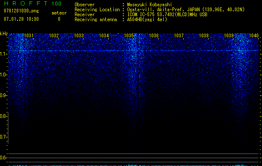Click the ICOM IC-575 53.7492 MHz USB text
This screenshot has height=166, width=262.
tap(167, 15)
